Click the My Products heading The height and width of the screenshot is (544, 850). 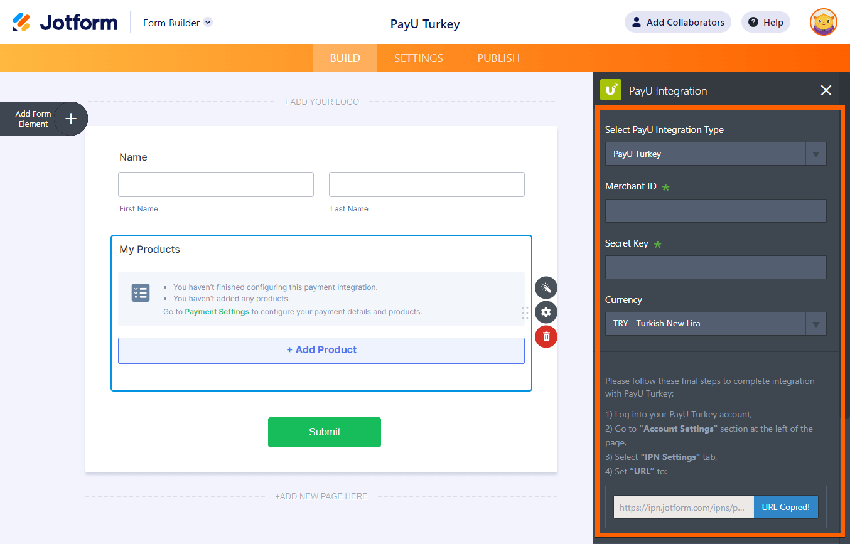coord(150,249)
